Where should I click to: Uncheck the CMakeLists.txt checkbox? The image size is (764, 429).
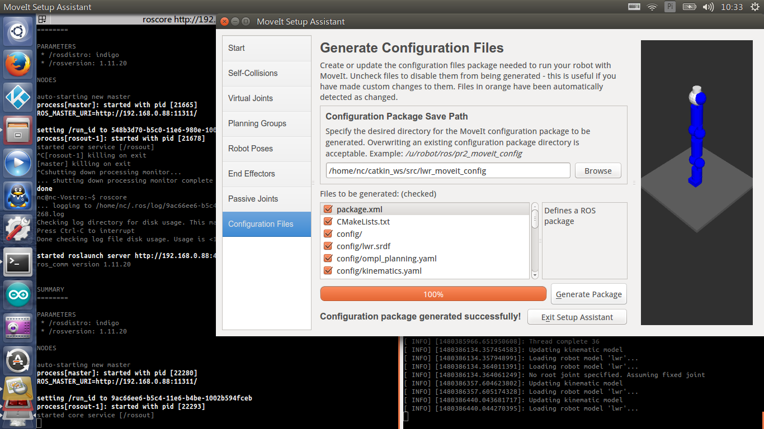tap(328, 222)
